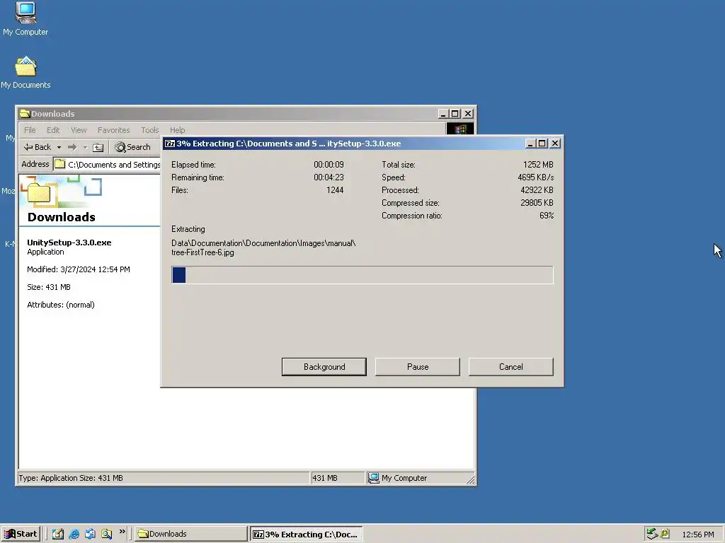Click the key tray icon
The width and height of the screenshot is (725, 543).
pos(666,534)
